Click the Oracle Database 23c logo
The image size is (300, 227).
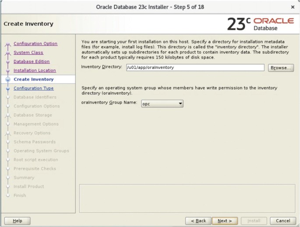coord(261,24)
